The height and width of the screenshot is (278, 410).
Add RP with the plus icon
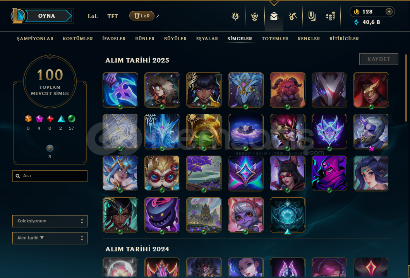[389, 12]
